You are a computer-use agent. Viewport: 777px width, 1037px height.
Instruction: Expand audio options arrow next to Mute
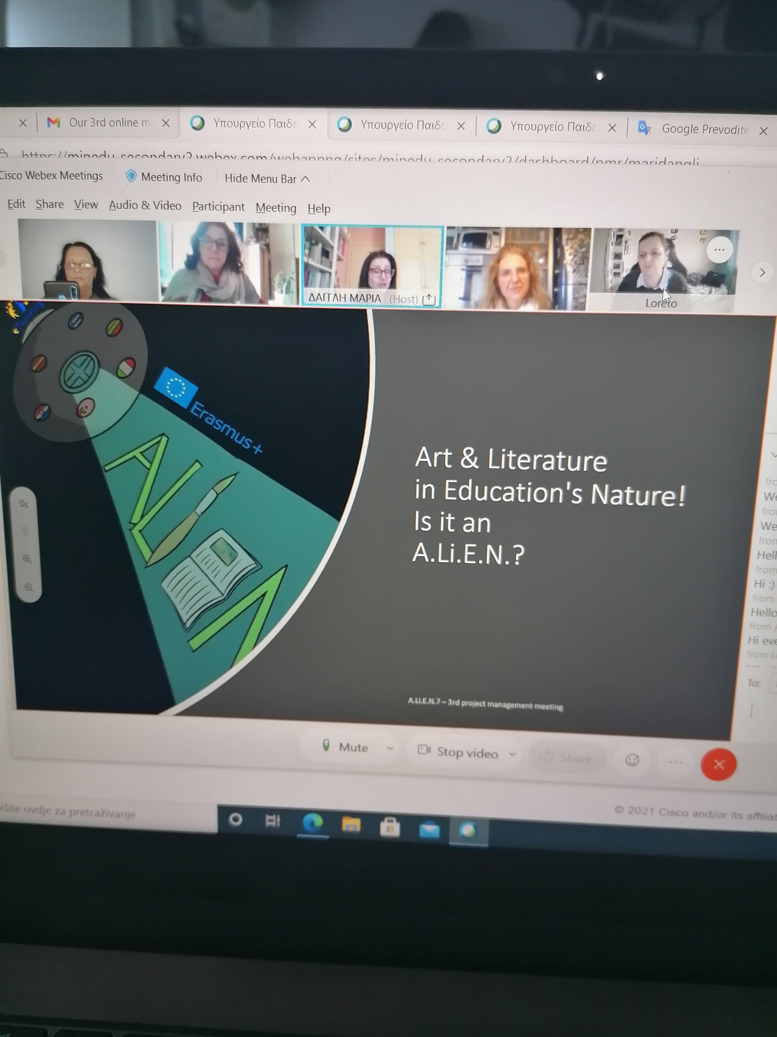(x=390, y=748)
